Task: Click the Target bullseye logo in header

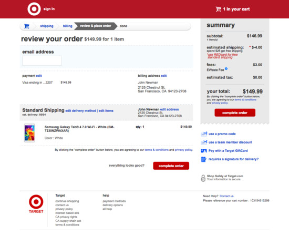Action: [x=34, y=9]
